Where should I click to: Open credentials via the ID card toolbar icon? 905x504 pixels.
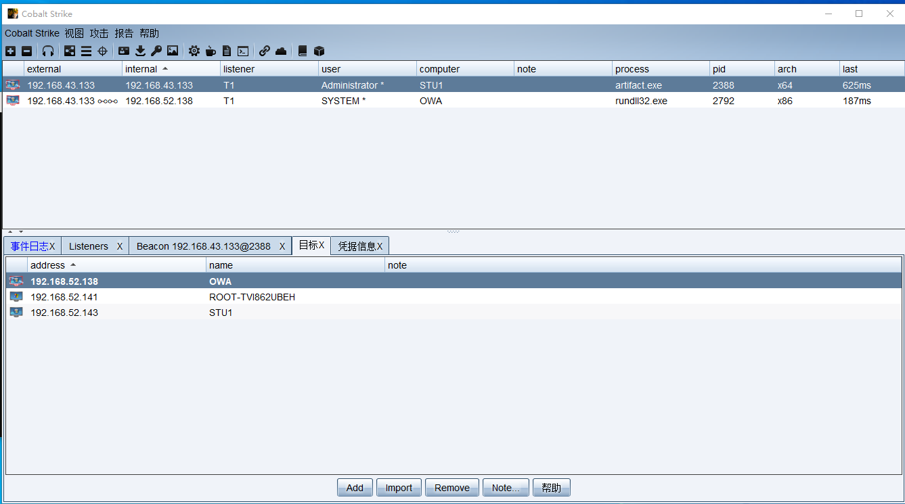[124, 51]
